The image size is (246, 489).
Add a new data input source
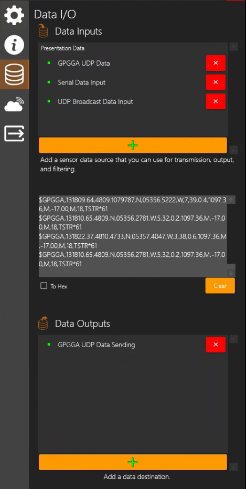[133, 145]
